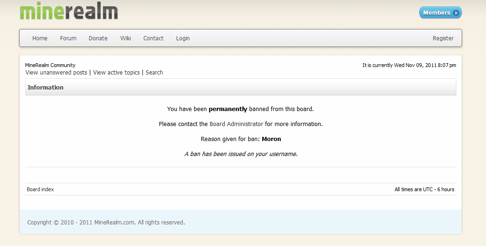Click the MineRealm.com copyright footer text
Screen dimensions: 486x246
coord(106,223)
